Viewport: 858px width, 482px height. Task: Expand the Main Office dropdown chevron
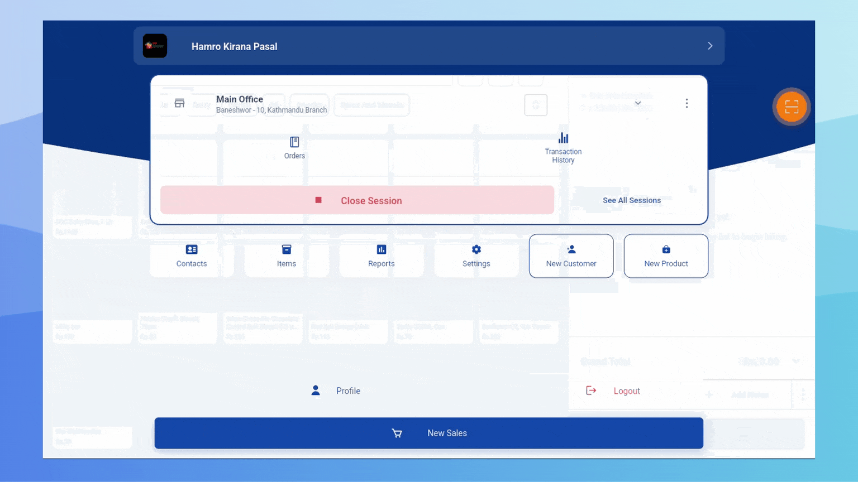click(638, 103)
